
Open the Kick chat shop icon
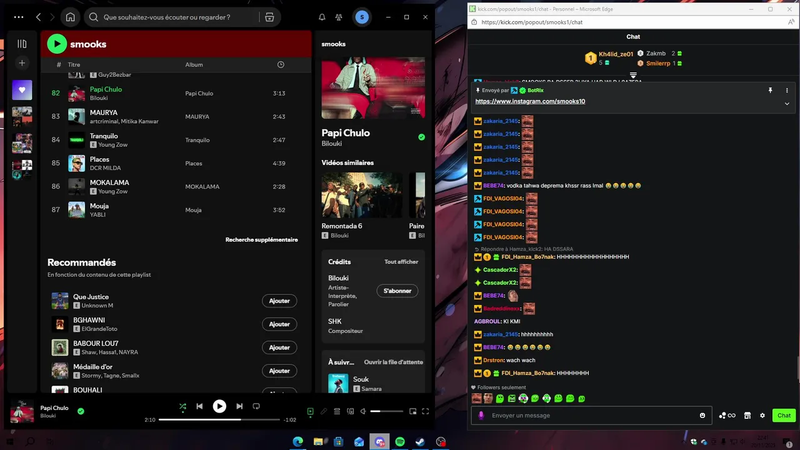coord(747,415)
